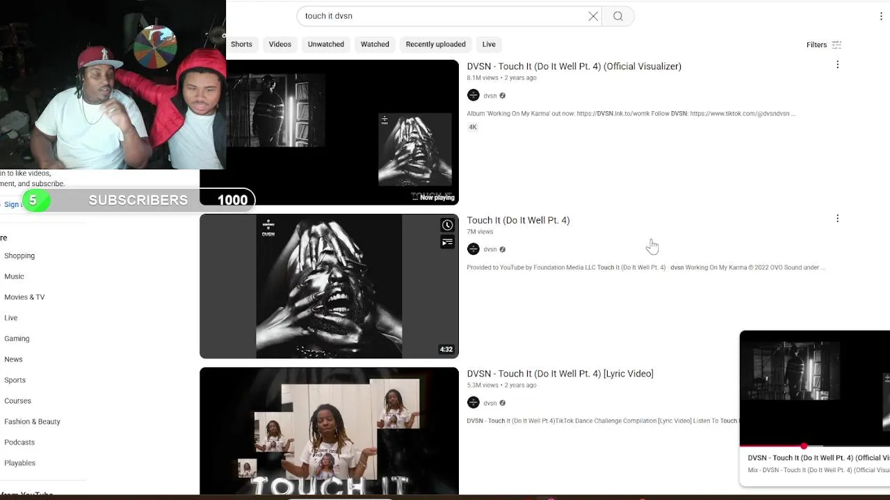Screen dimensions: 890x500
Task: Click the dvsn channel name under Official Visualizer
Action: [x=490, y=96]
